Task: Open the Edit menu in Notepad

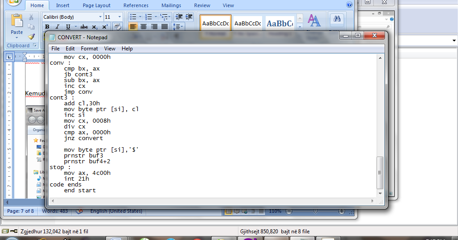Action: (70, 49)
